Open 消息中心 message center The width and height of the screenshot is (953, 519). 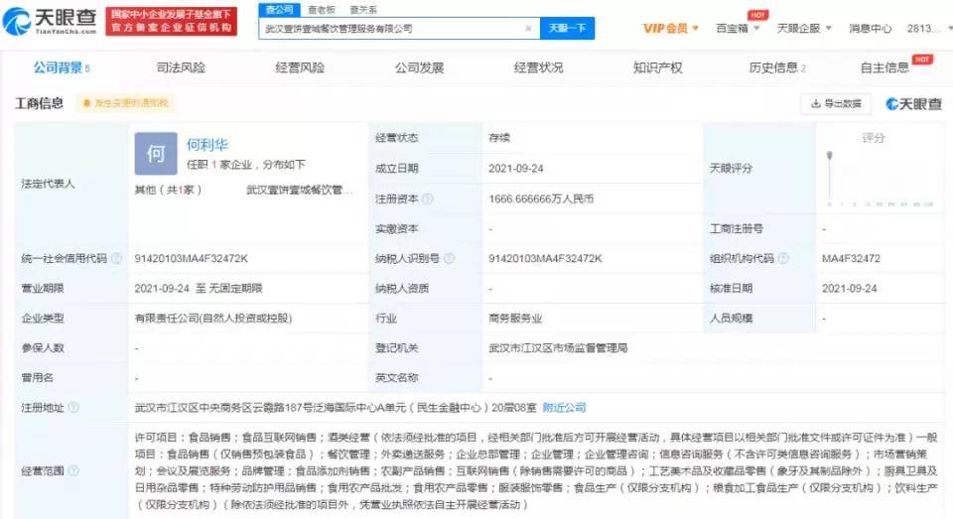click(x=871, y=29)
